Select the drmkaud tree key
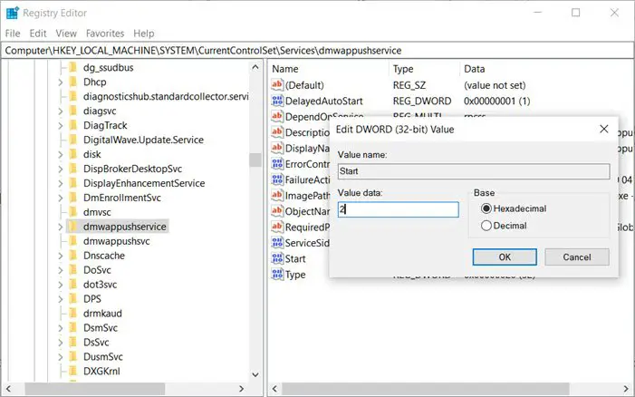Screen dimensions: 635x397 (102, 313)
